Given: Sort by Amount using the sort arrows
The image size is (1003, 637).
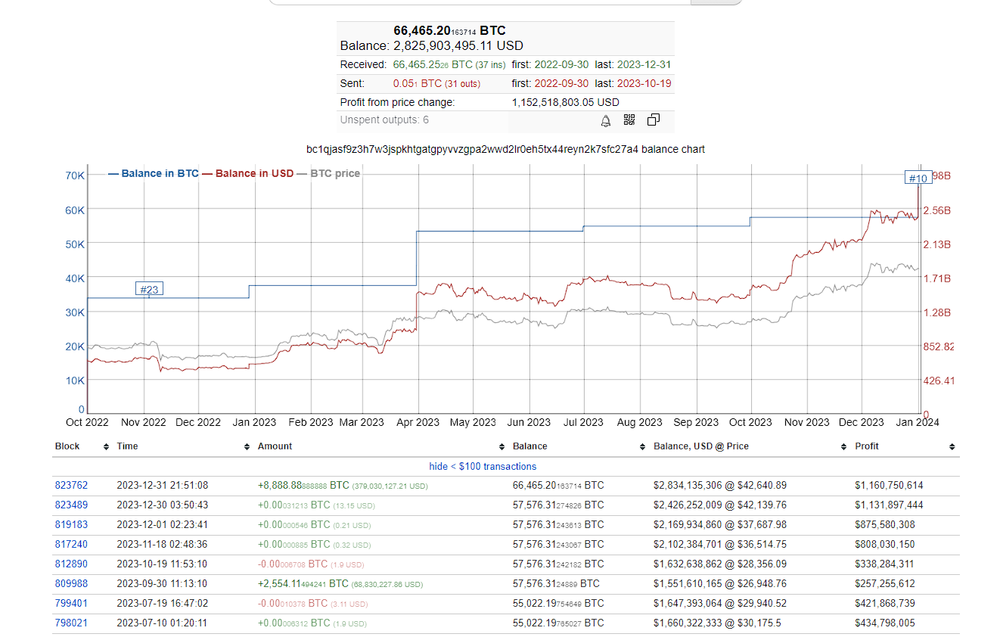Looking at the screenshot, I should tap(502, 447).
